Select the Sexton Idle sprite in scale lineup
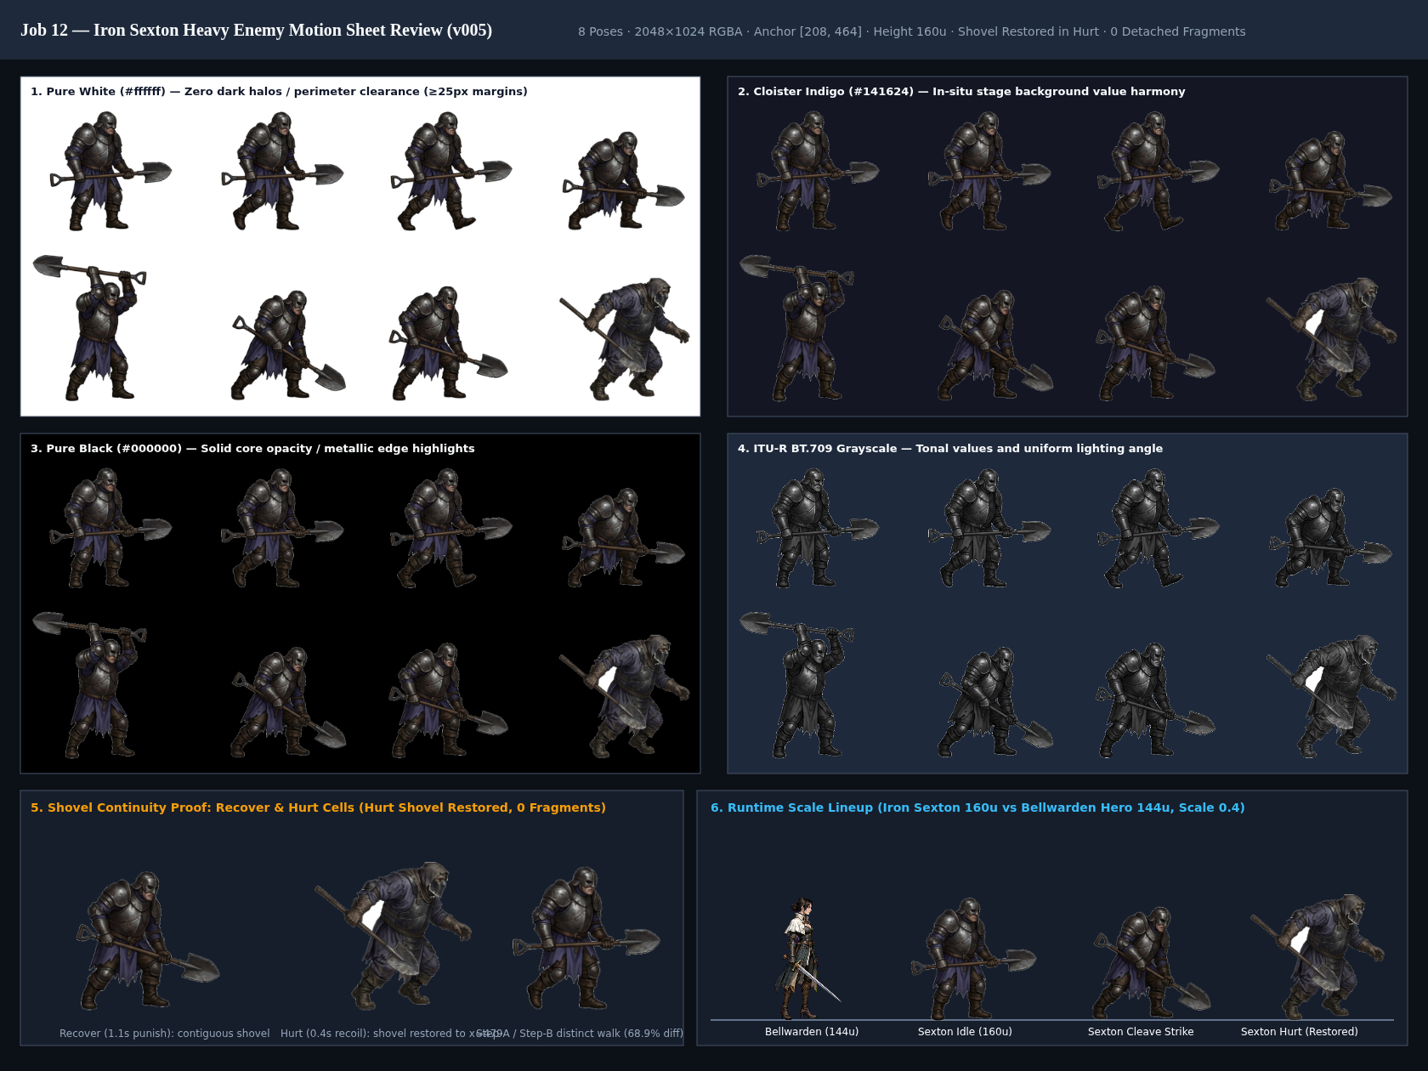The width and height of the screenshot is (1428, 1071). [x=974, y=958]
